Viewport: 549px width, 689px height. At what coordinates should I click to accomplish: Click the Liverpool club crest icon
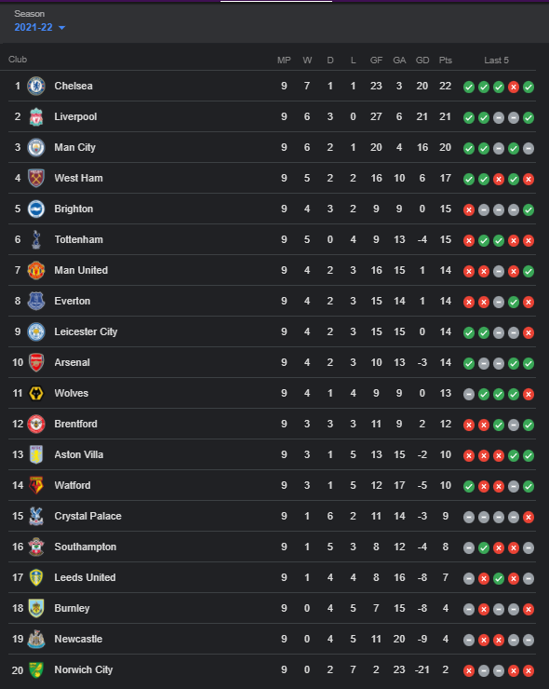pos(36,117)
